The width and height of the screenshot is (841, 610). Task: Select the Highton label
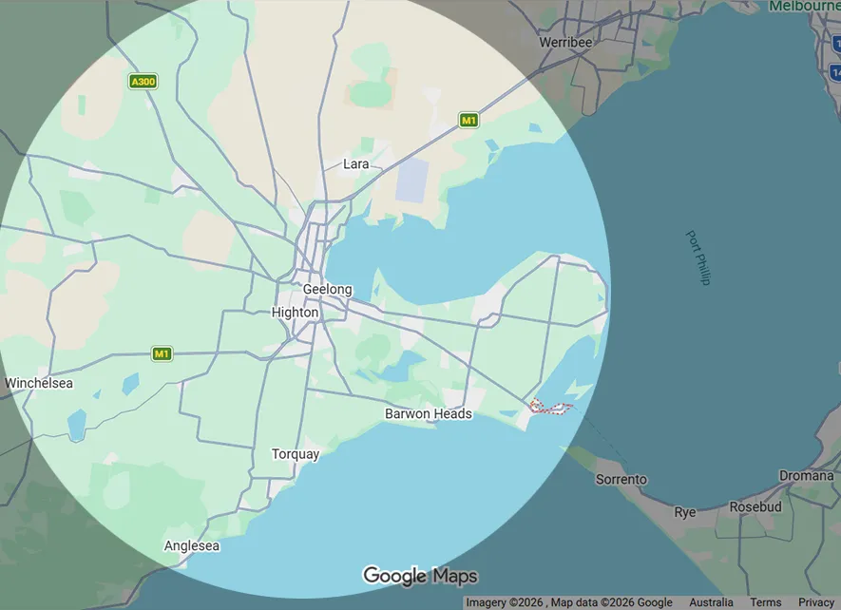tap(295, 313)
